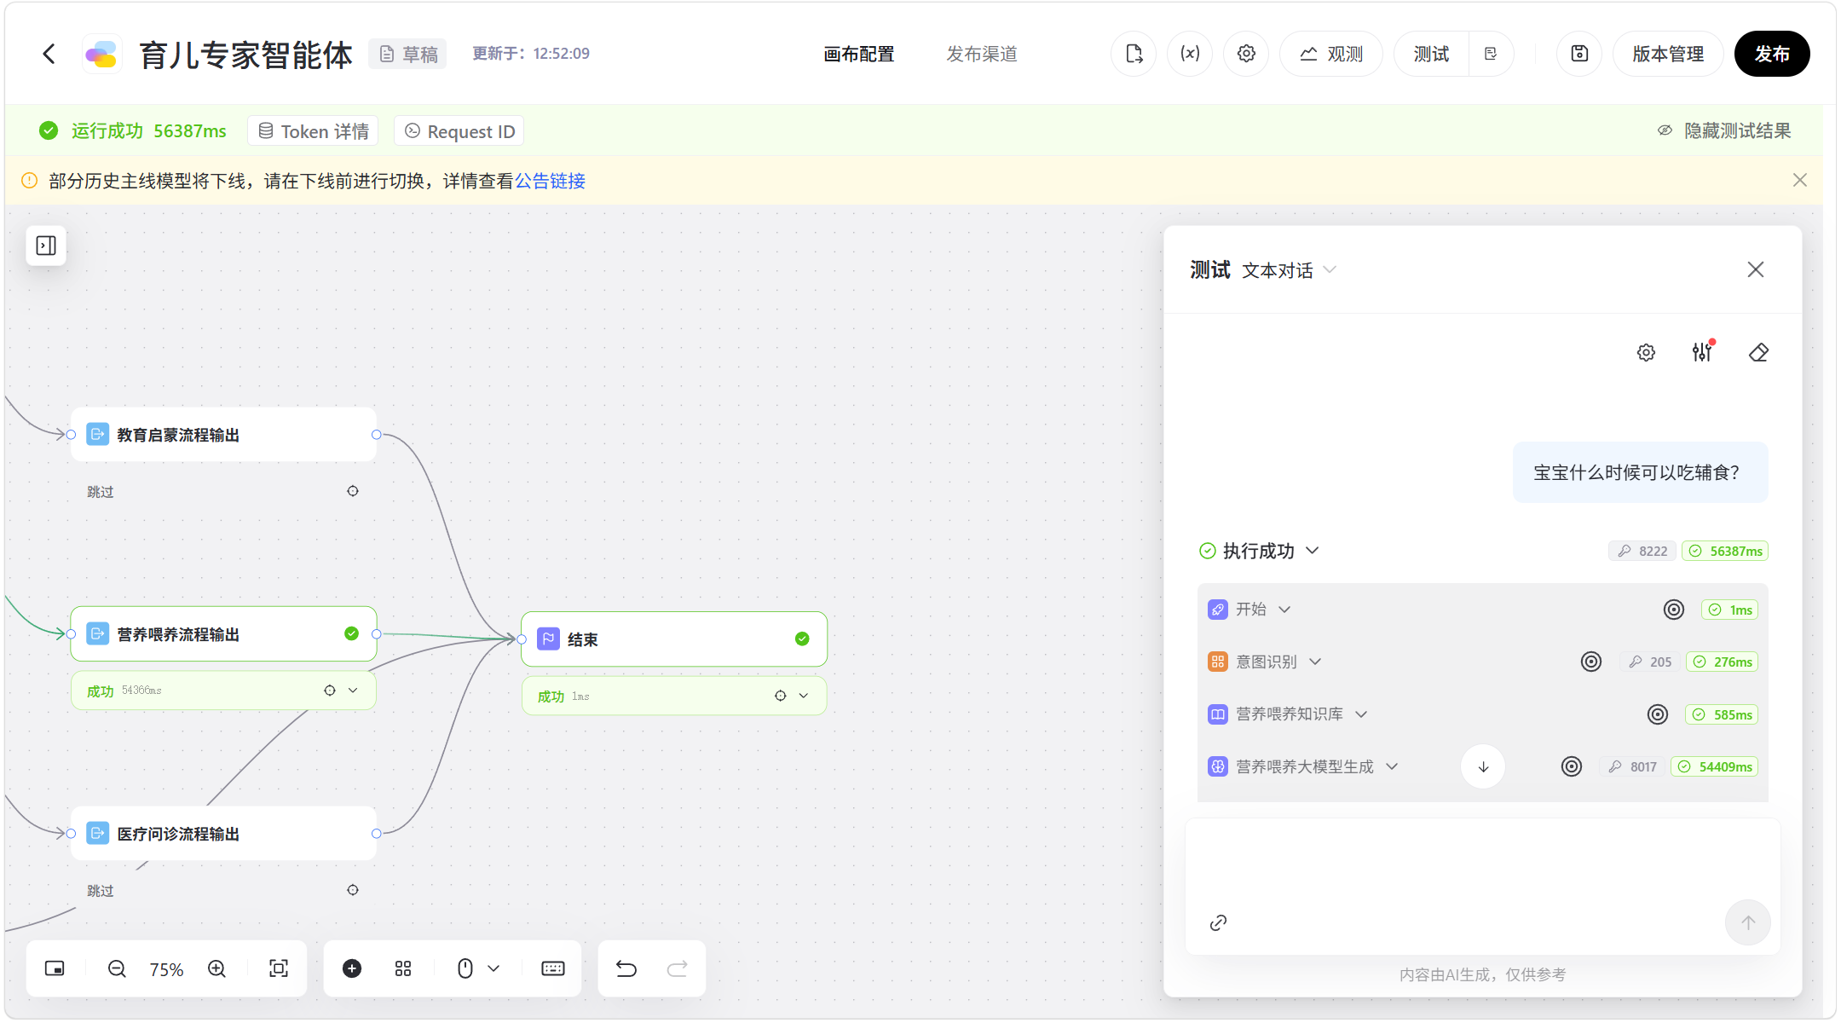This screenshot has height=1023, width=1841.
Task: Save the canvas with the disk icon
Action: coord(1579,54)
